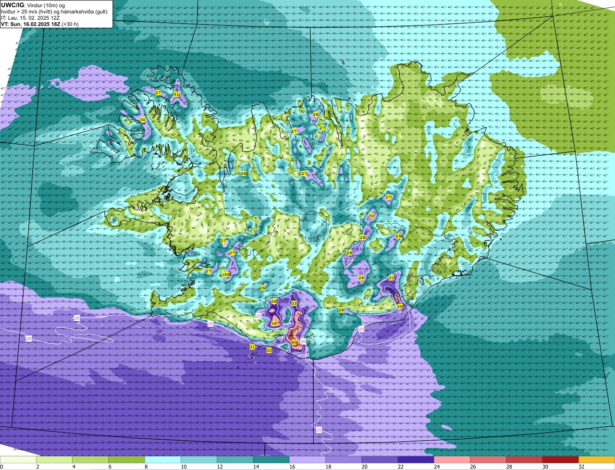Image resolution: width=615 pixels, height=470 pixels.
Task: Click the green swatch between 6 and 8
Action: pyautogui.click(x=126, y=460)
